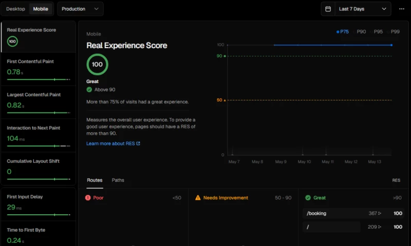Screen dimensions: 411x246
Task: Click the Cumulative Layout Shift progress bar
Action: (x=39, y=179)
